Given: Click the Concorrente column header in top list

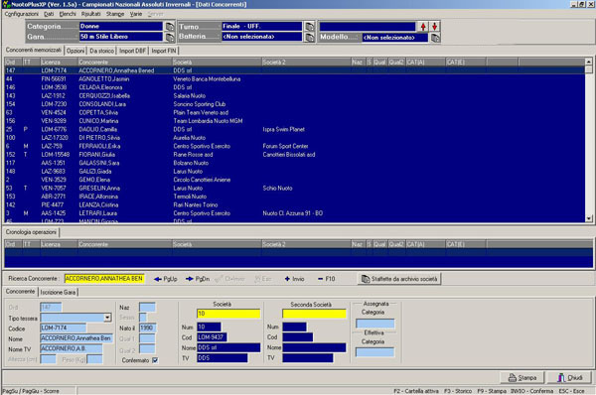Looking at the screenshot, I should click(125, 62).
